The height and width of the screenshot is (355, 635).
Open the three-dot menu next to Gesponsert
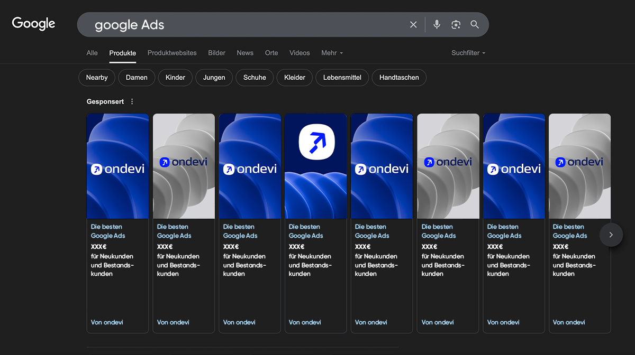coord(132,101)
